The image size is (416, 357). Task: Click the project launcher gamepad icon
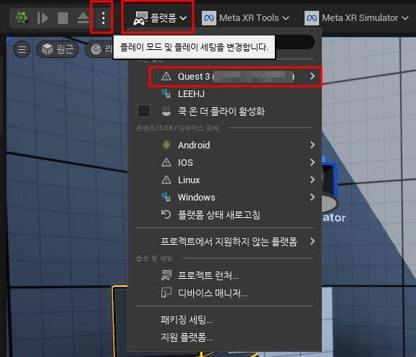tap(166, 275)
